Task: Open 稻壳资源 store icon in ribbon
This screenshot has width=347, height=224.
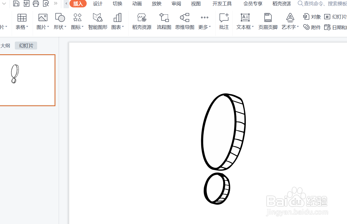Action: [x=142, y=18]
